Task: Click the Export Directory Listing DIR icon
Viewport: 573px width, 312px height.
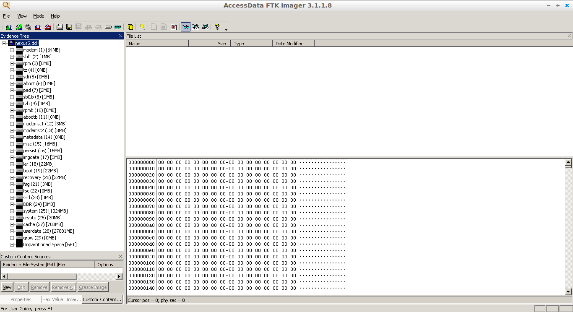Action: [x=174, y=27]
